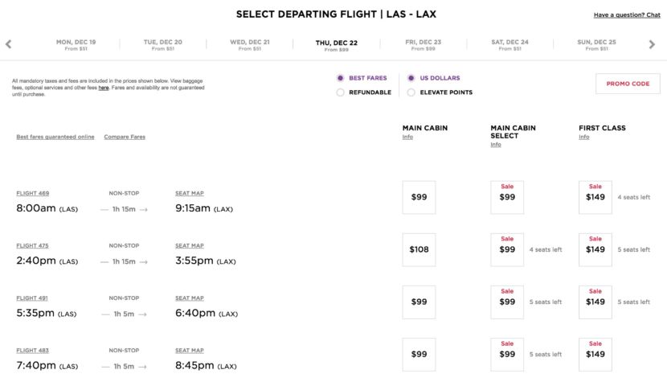Viewport: 667px width, 378px height.
Task: Open Info link under Main Cabin
Action: click(x=407, y=137)
